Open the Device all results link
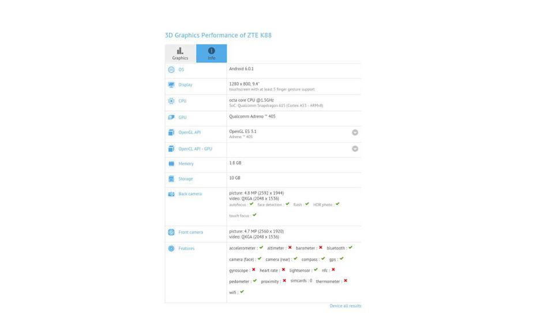Image resolution: width=548 pixels, height=316 pixels. coord(346,306)
